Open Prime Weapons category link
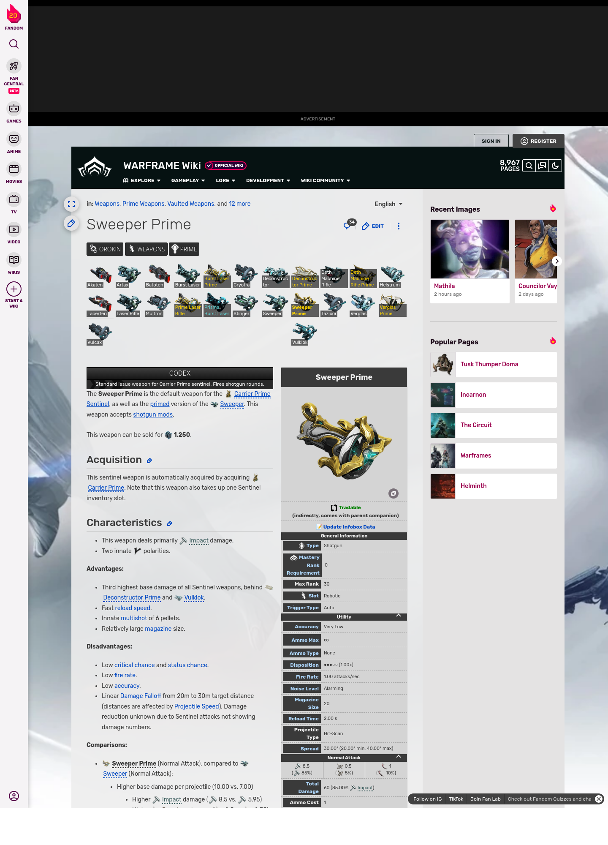The width and height of the screenshot is (608, 845). tap(144, 204)
